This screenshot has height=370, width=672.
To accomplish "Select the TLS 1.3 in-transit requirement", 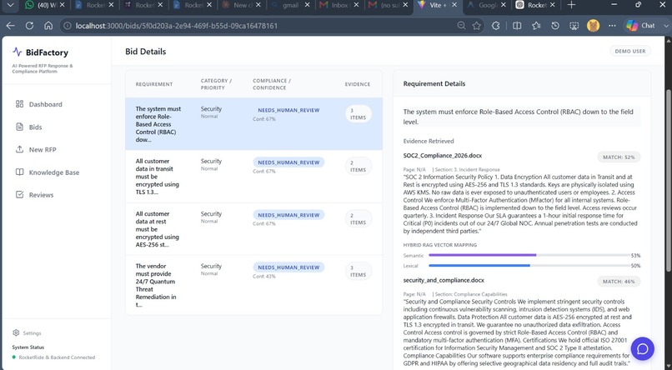I will [x=253, y=177].
